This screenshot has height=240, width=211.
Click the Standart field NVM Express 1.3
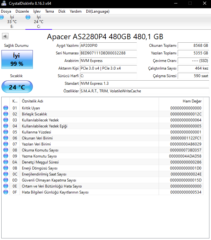coord(144,83)
